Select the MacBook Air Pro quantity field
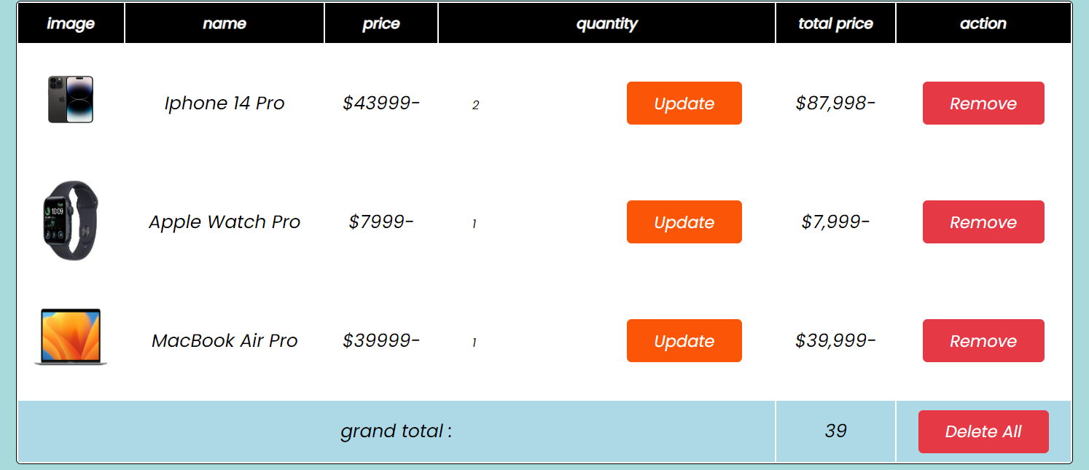The height and width of the screenshot is (470, 1089). coord(474,342)
